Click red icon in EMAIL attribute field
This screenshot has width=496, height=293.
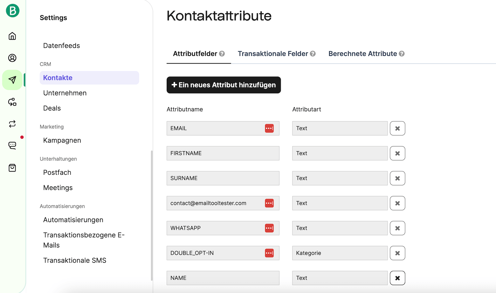pyautogui.click(x=269, y=128)
